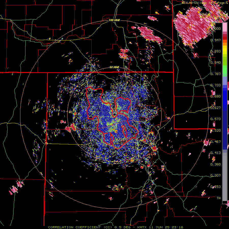229x229 pixels.
Task: Click the "11 JUN 25 23:16" timestamp
Action: 166,227
